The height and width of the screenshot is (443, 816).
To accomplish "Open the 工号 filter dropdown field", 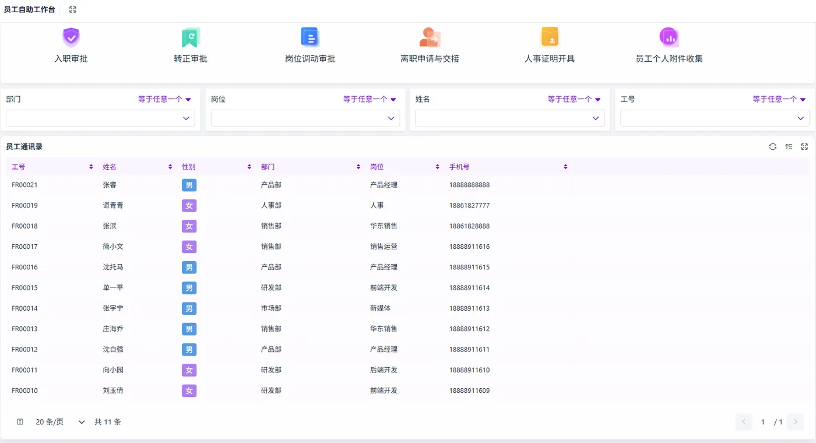I will (715, 118).
